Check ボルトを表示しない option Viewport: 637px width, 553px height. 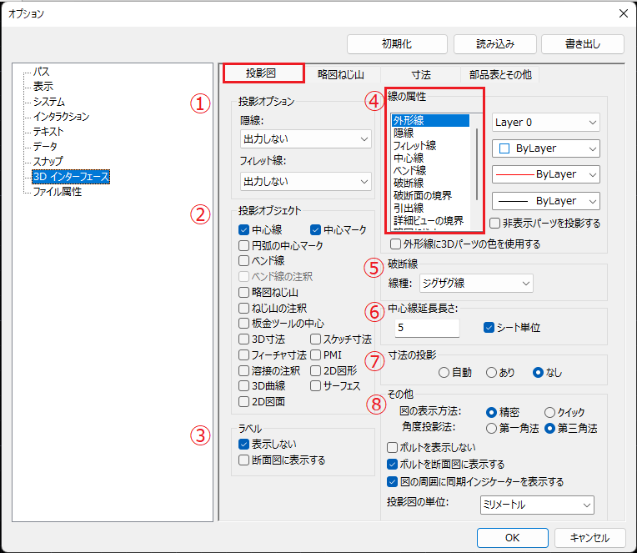(x=393, y=448)
